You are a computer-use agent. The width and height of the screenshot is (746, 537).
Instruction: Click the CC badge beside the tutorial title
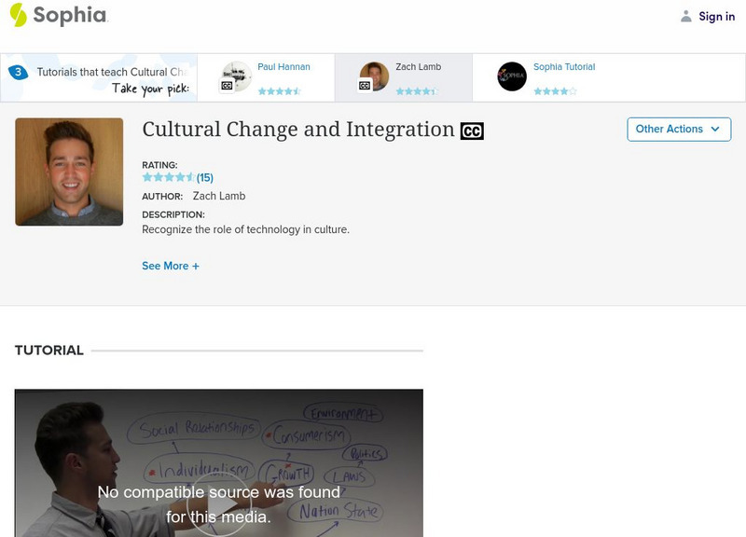472,131
